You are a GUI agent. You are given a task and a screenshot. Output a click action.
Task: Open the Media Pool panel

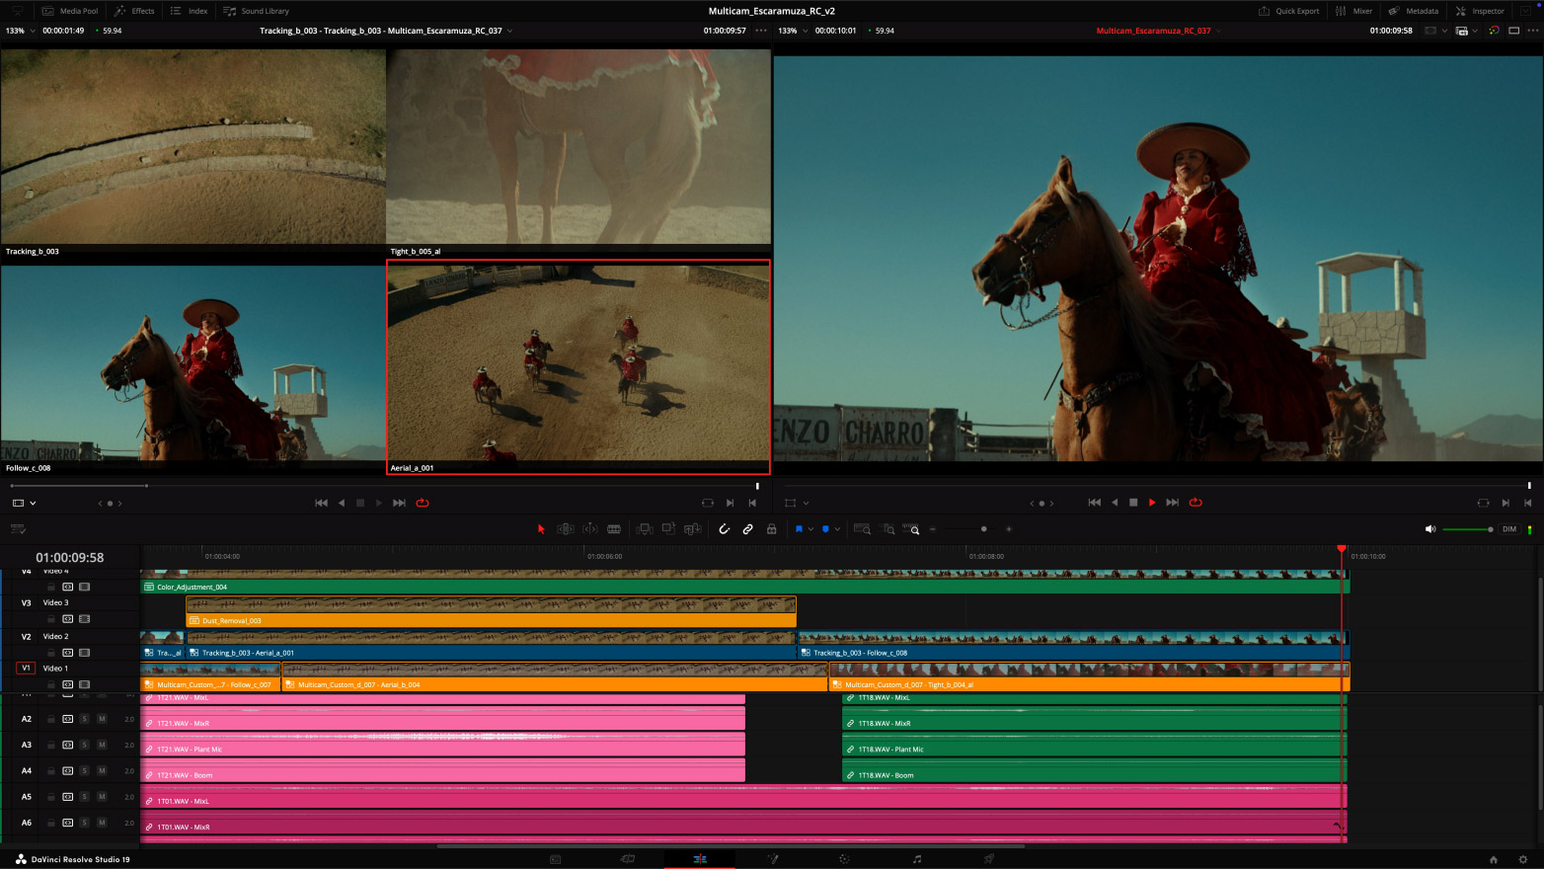tap(70, 11)
